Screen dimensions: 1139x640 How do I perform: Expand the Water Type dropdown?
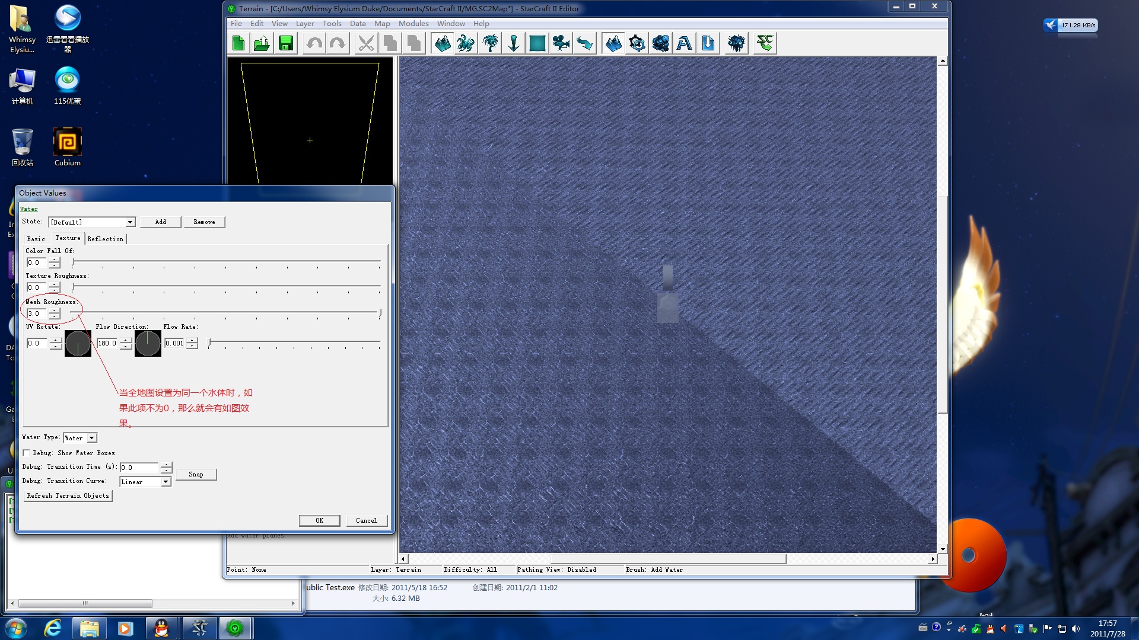click(x=92, y=438)
